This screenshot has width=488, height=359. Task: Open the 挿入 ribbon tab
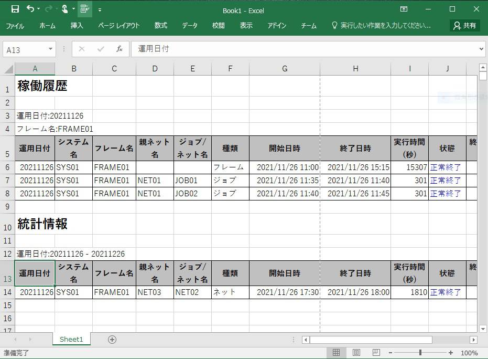pos(77,26)
